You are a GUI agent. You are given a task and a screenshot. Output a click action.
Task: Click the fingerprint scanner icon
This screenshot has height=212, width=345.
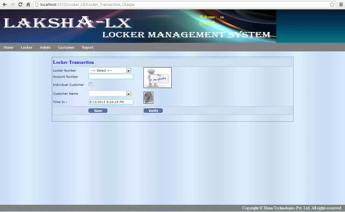[x=148, y=97]
